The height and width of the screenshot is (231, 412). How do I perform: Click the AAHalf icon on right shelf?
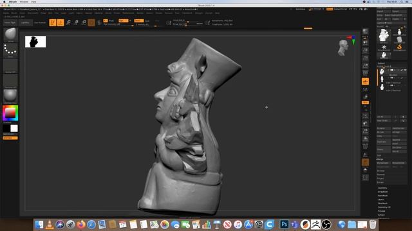365,65
